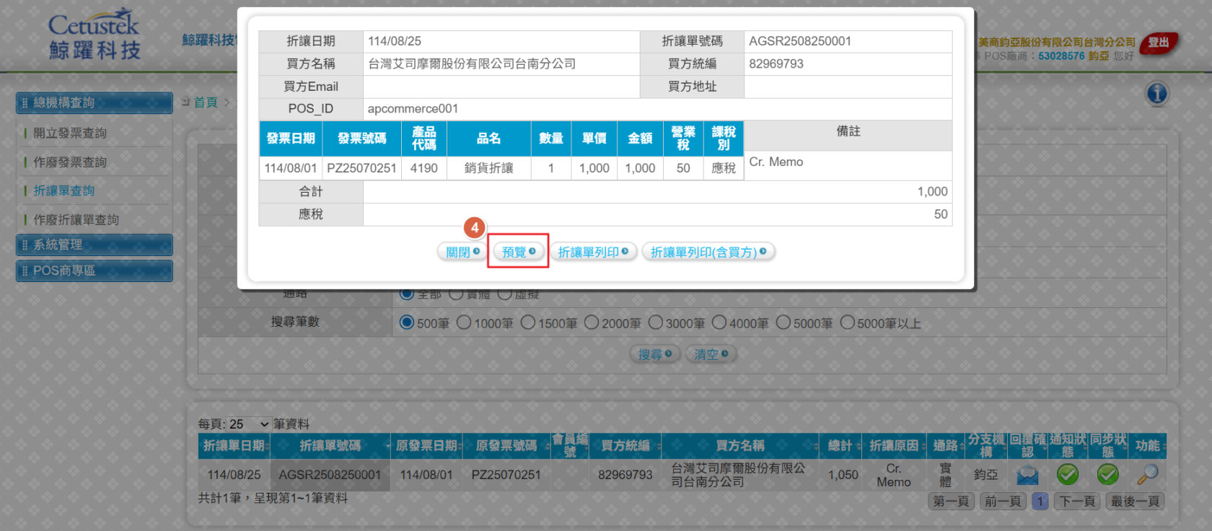Go to 第一頁 pagination button
The height and width of the screenshot is (531, 1212).
click(x=951, y=501)
